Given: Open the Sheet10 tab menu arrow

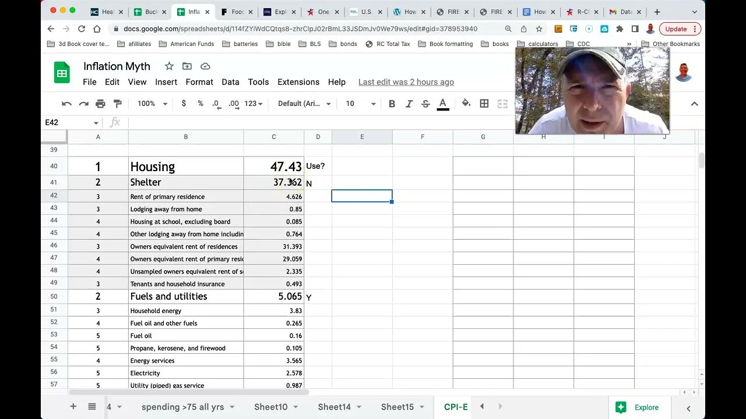Looking at the screenshot, I should (295, 407).
